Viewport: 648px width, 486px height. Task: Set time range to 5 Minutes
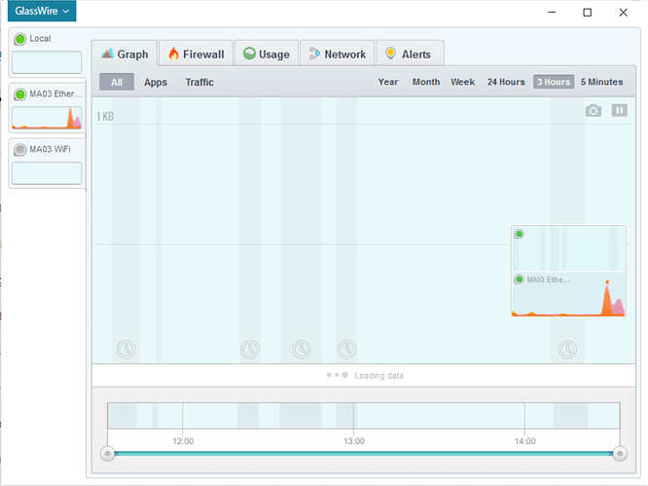601,83
